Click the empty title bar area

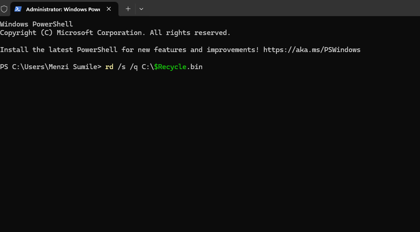pos(281,8)
